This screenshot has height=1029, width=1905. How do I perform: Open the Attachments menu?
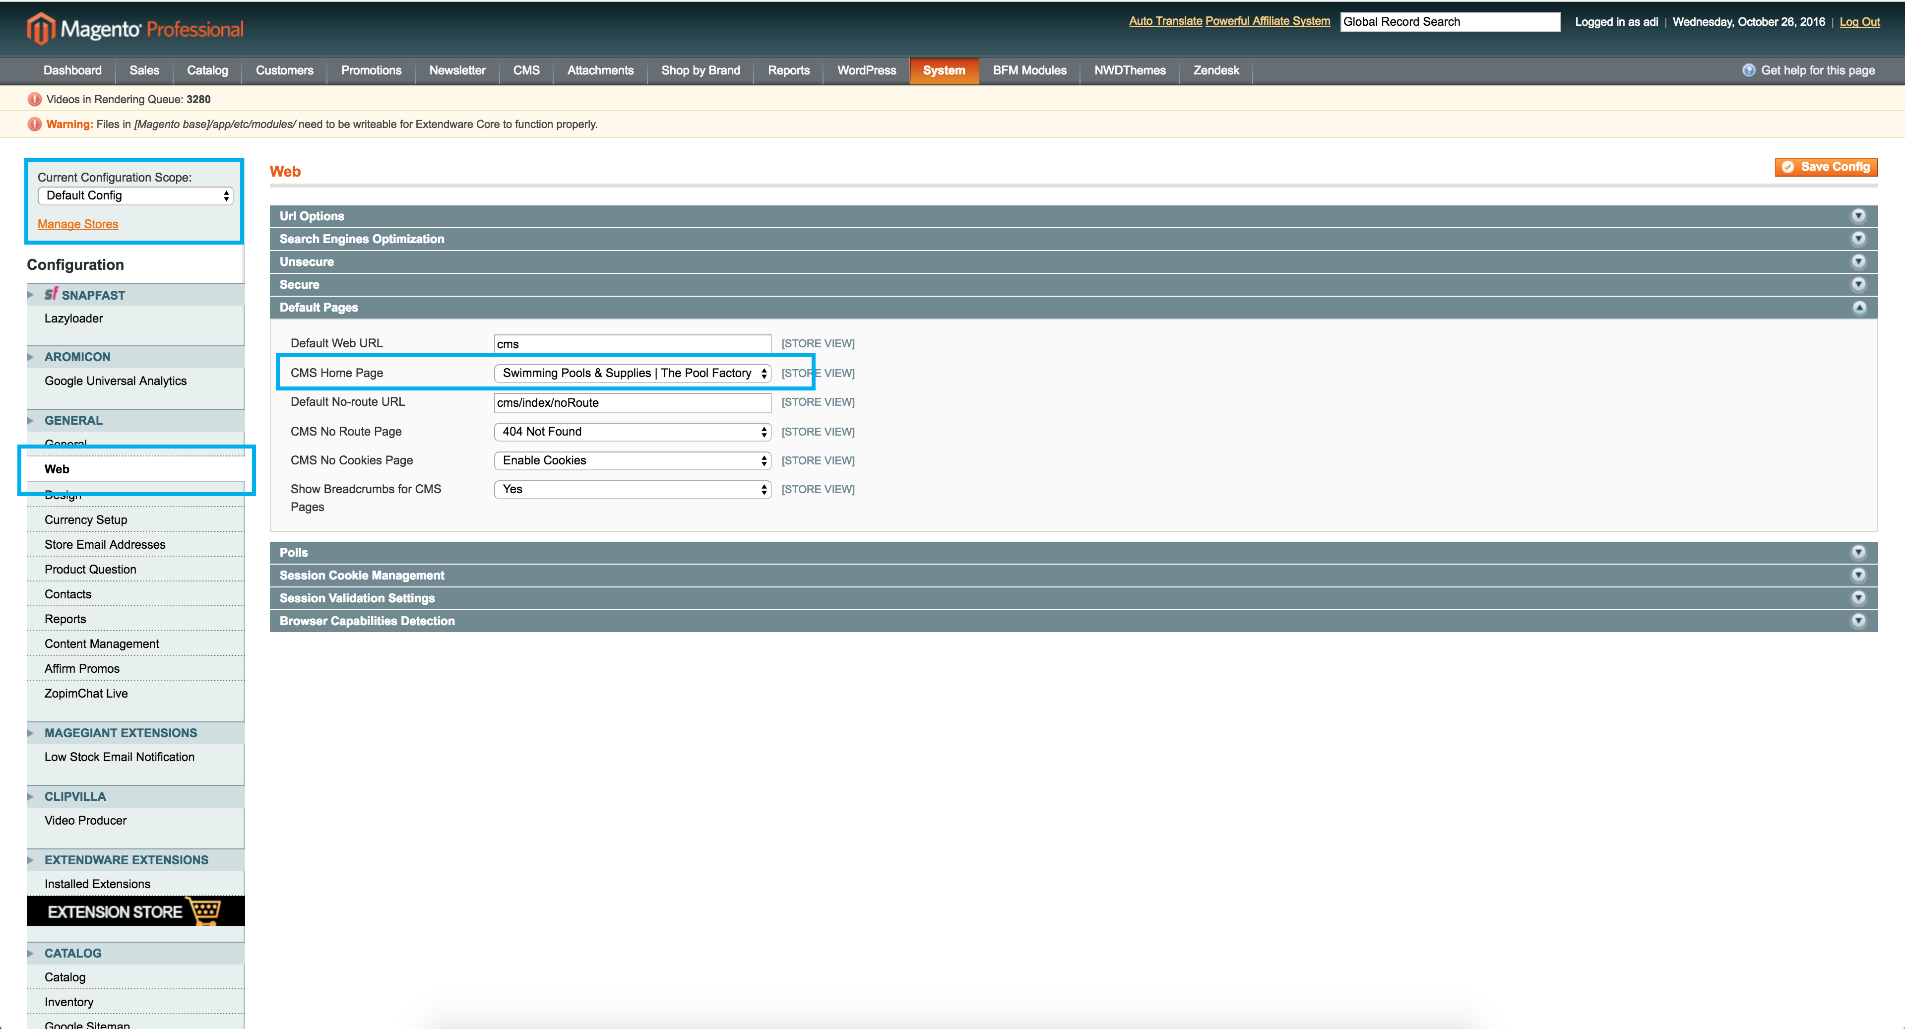[x=600, y=70]
